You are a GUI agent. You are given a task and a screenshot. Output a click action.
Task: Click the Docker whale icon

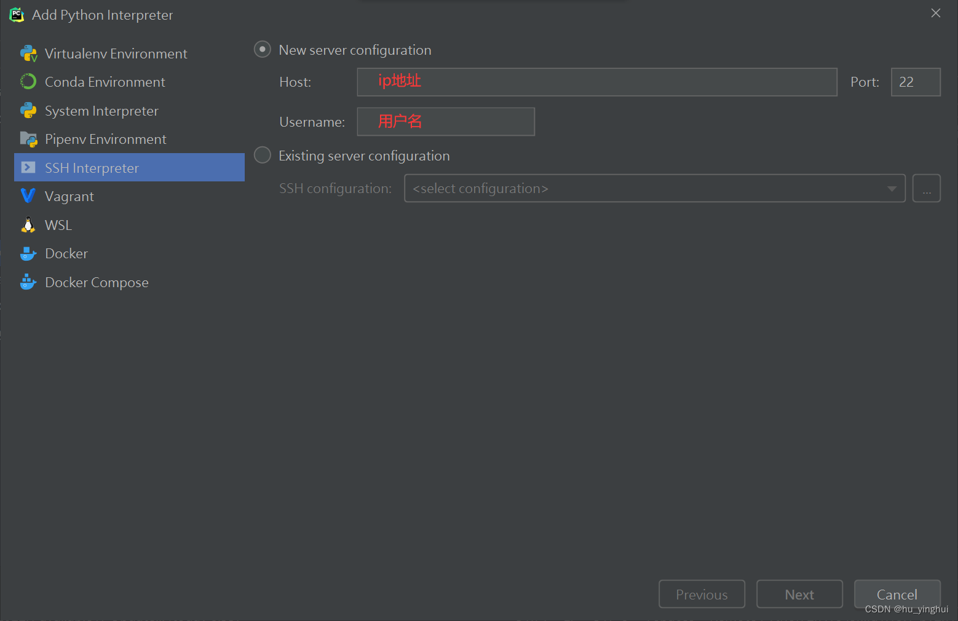tap(28, 253)
